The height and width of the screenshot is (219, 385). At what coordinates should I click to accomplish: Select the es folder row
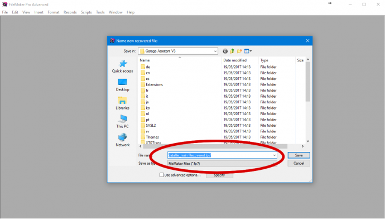(222, 79)
